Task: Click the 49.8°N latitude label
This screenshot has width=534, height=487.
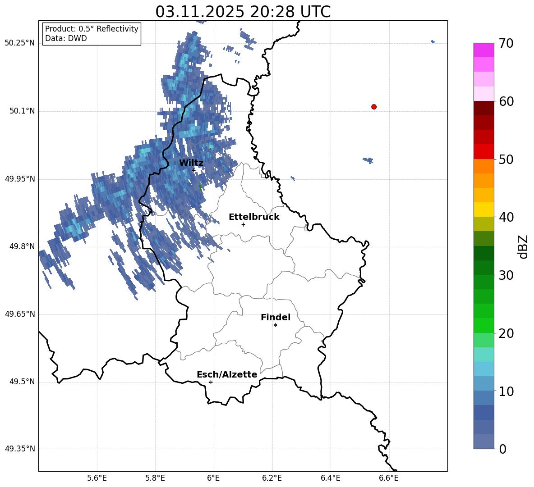Action: pos(22,246)
